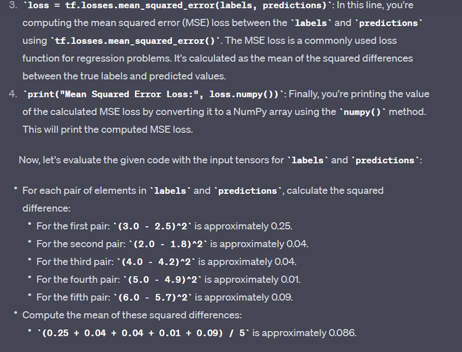Click the (0.25 + 0.04 + 0.04 + 0.01 + 0.09) / 5 formula
The height and width of the screenshot is (352, 462).
(143, 333)
